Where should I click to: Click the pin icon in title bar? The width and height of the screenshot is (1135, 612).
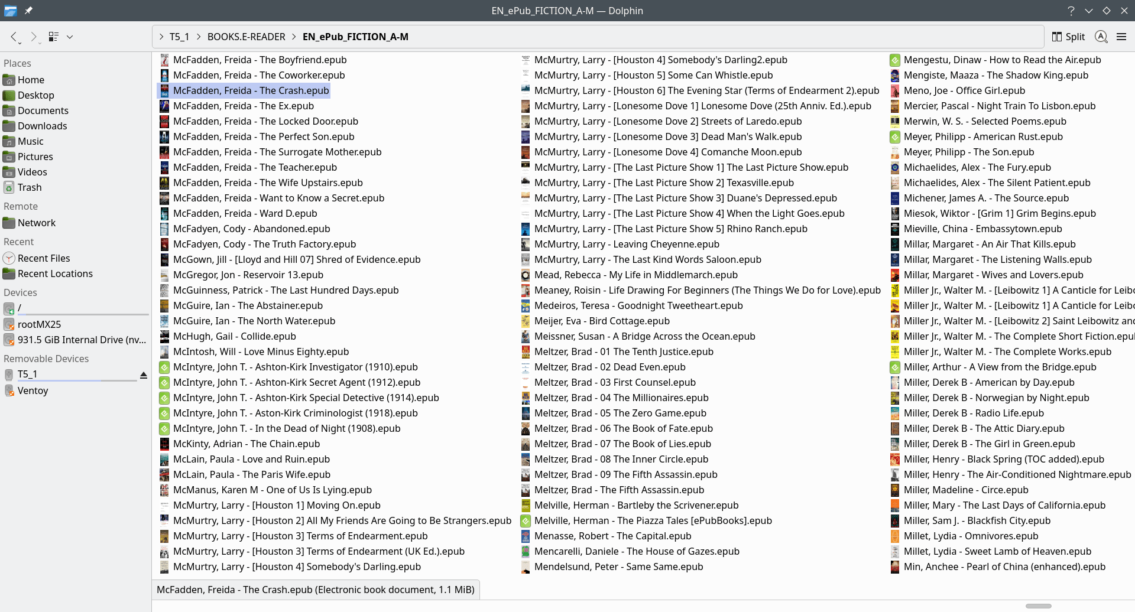28,11
